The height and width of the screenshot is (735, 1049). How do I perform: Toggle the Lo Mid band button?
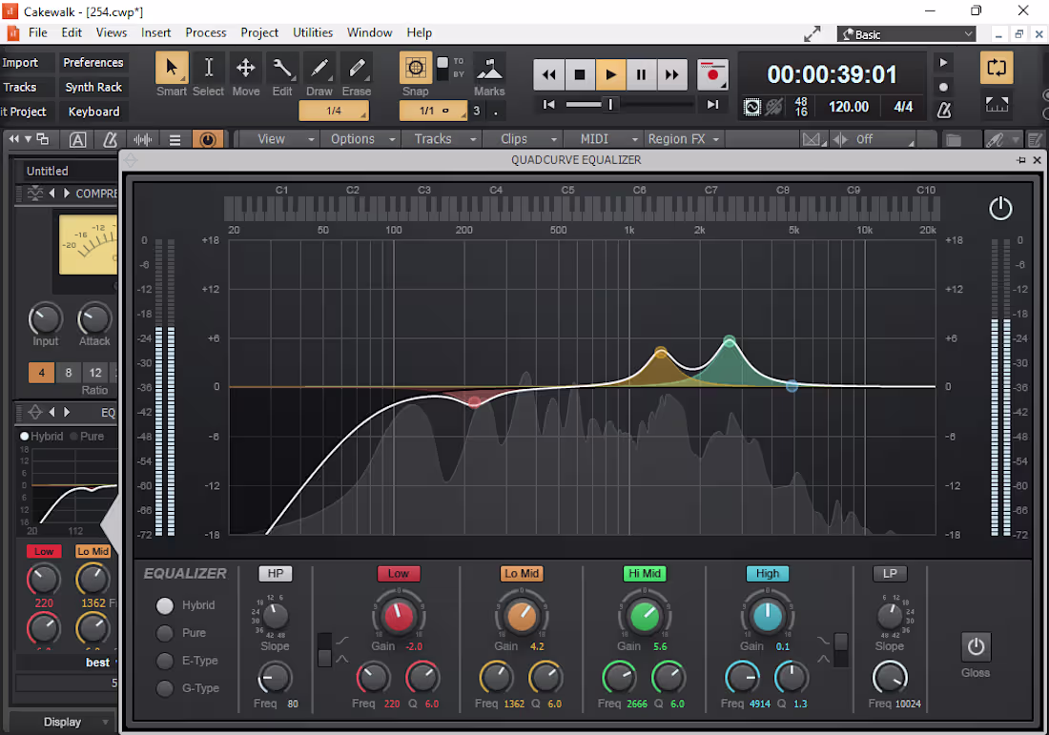(521, 574)
